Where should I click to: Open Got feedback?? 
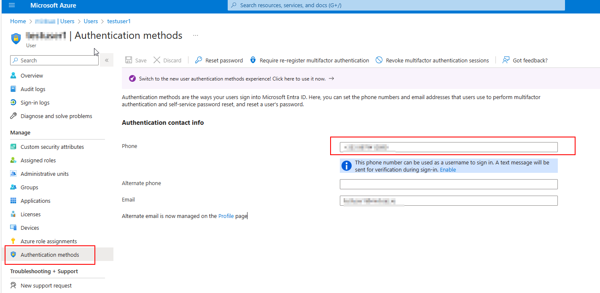point(525,60)
